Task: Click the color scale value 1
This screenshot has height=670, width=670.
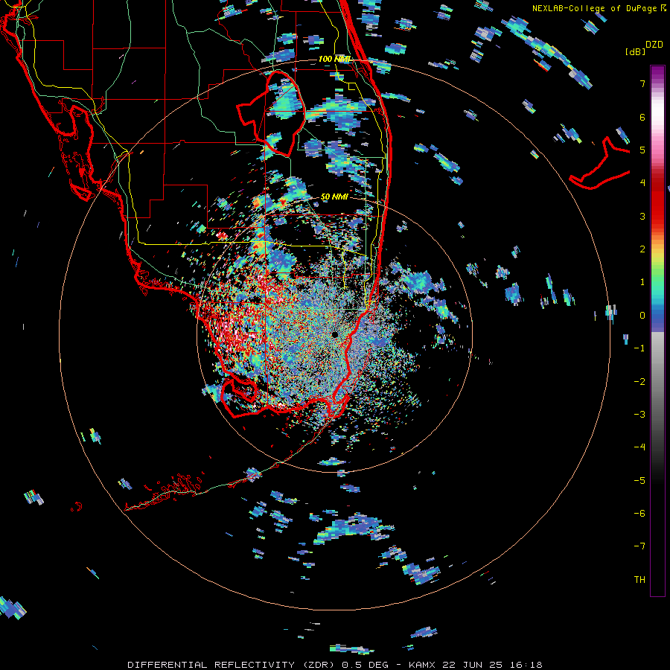Action: (x=642, y=282)
